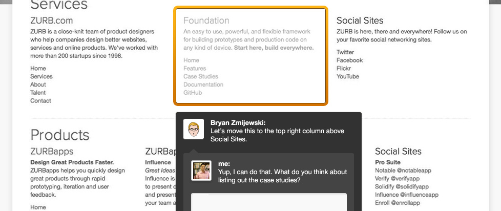Open the Flickr social link

click(x=344, y=68)
